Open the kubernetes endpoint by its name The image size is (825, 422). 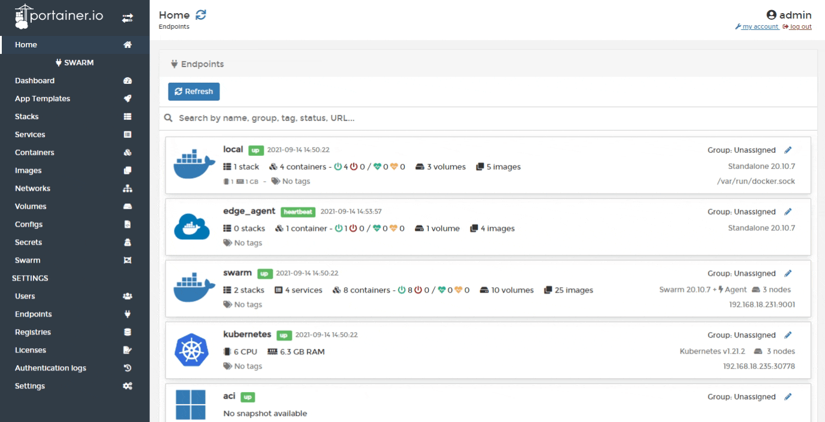point(247,334)
